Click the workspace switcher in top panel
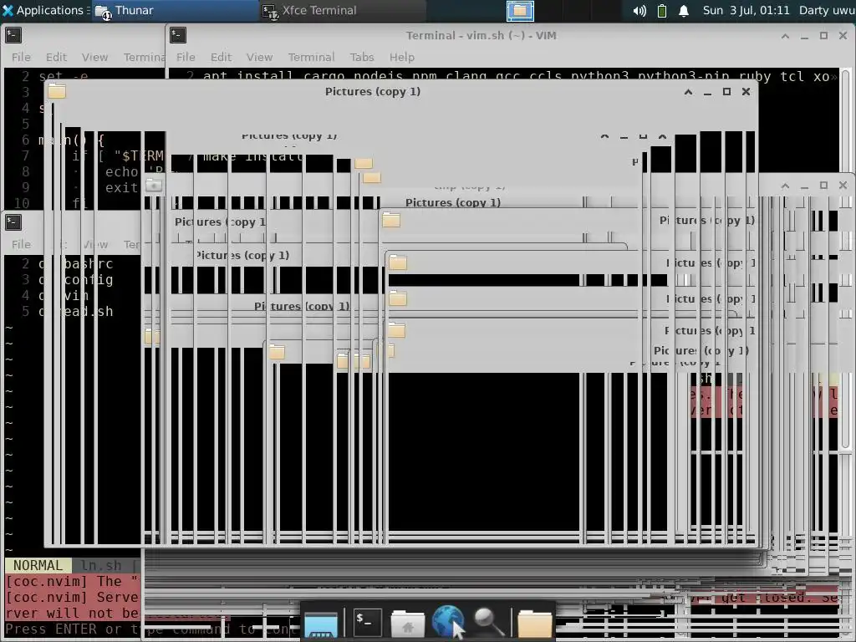The image size is (856, 642). pos(520,10)
